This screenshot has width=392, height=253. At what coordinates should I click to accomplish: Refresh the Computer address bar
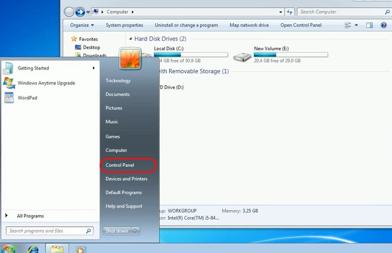tap(290, 12)
